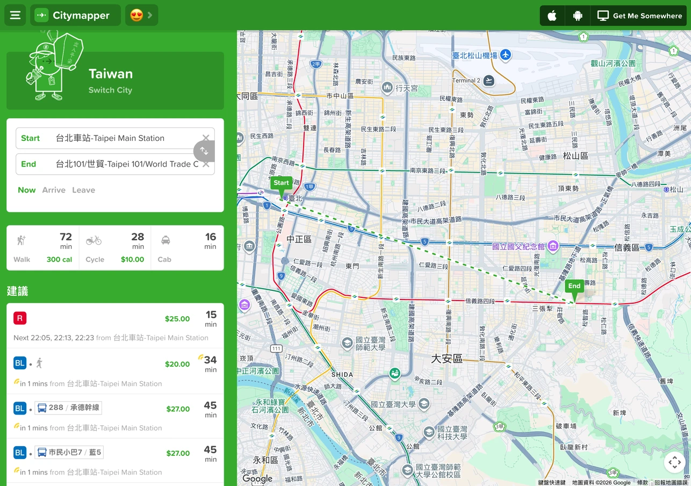Swap start and end locations
Viewport: 691px width, 486px height.
click(204, 151)
